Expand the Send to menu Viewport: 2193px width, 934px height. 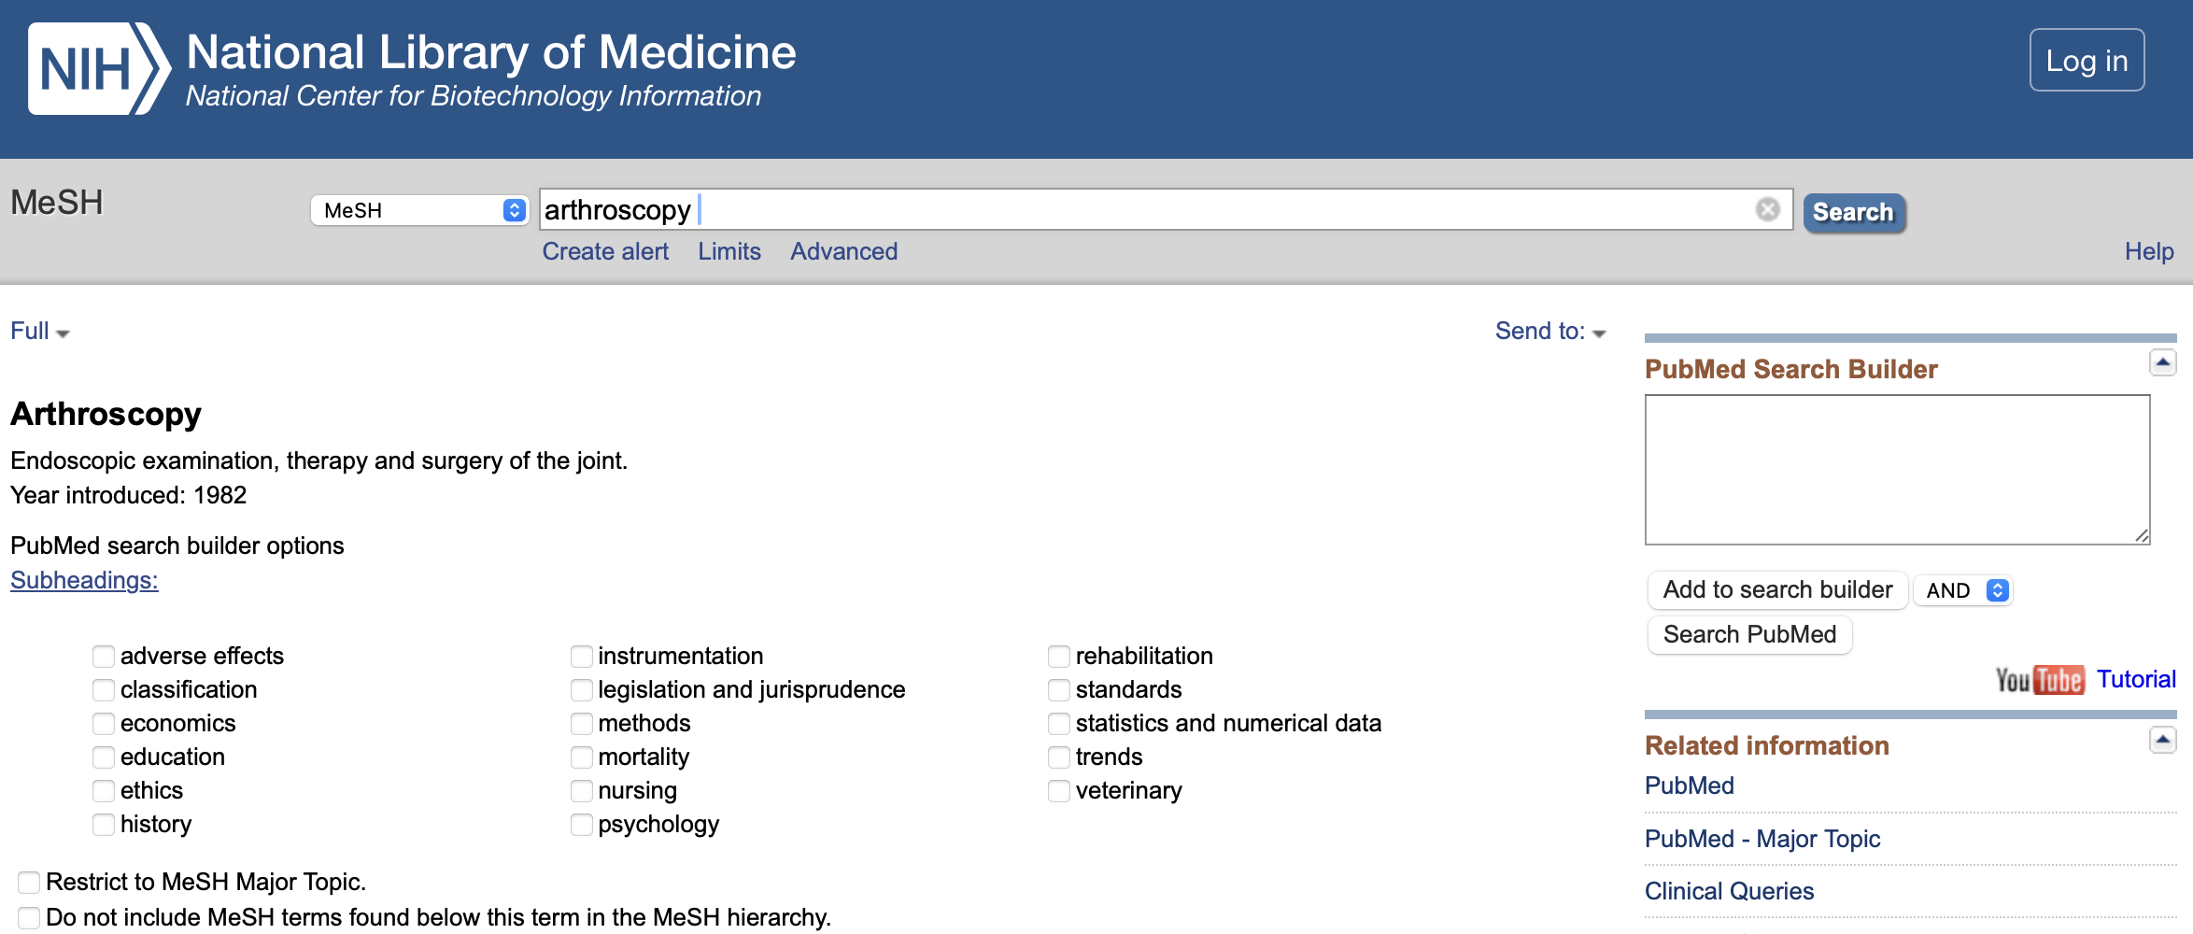pos(1549,332)
